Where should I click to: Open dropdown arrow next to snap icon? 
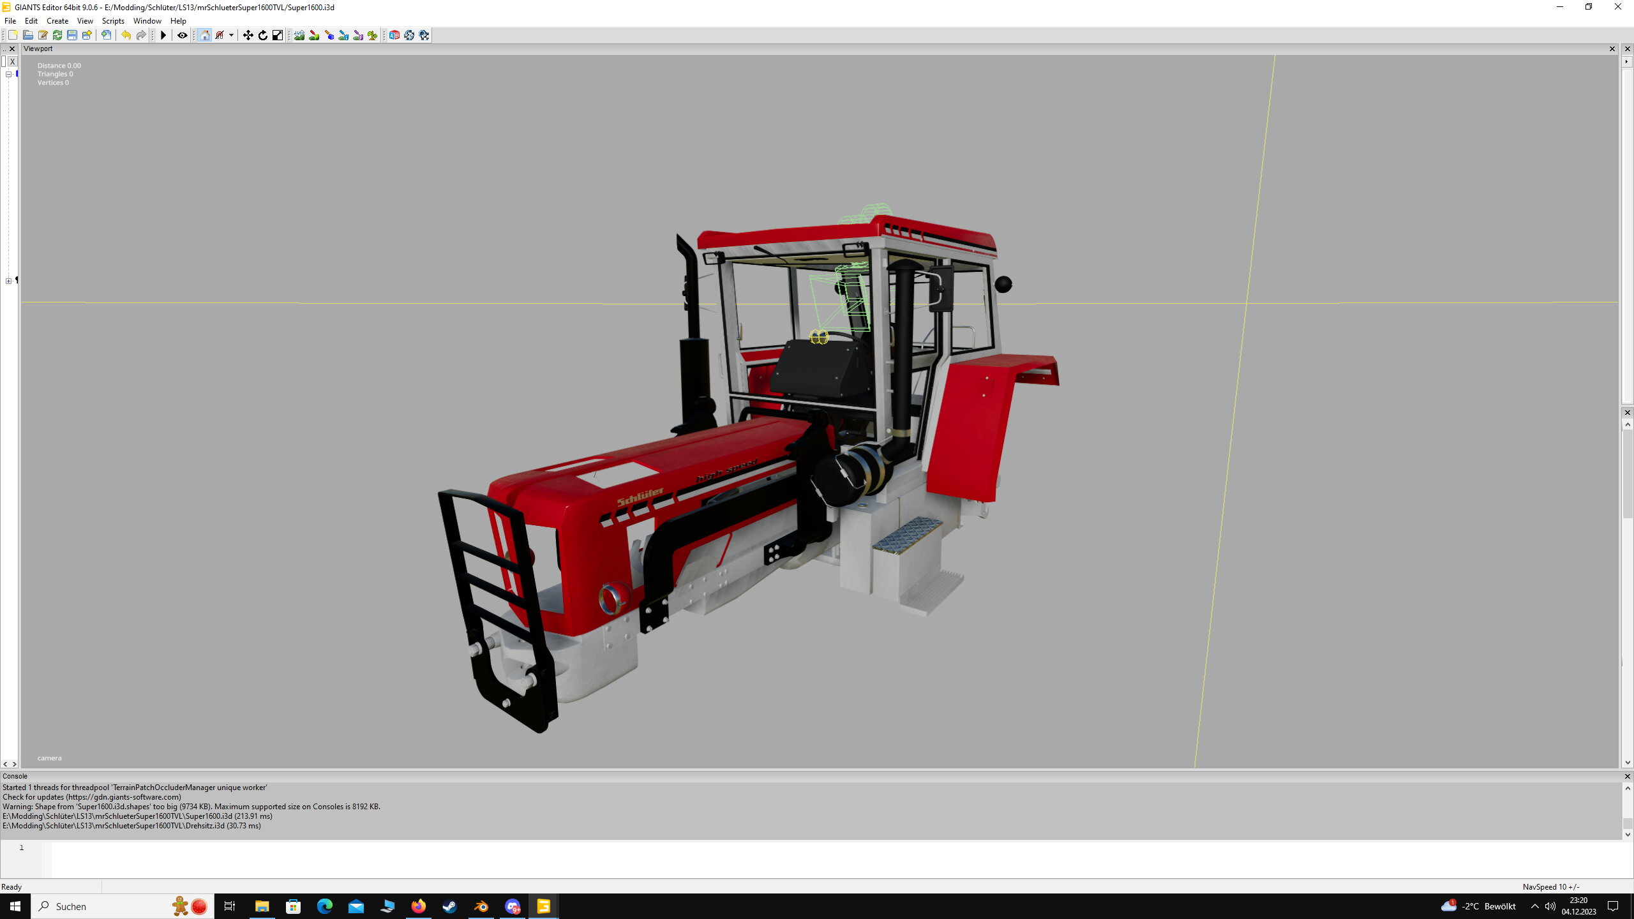coord(231,35)
